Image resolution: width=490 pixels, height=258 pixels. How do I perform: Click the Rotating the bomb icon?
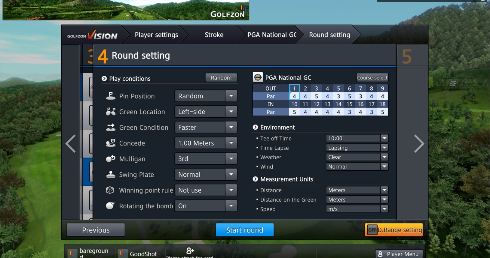(110, 206)
